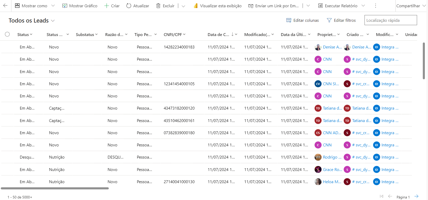Viewport: 428px width, 200px height.
Task: Toggle the select all rows circle
Action: click(x=7, y=34)
